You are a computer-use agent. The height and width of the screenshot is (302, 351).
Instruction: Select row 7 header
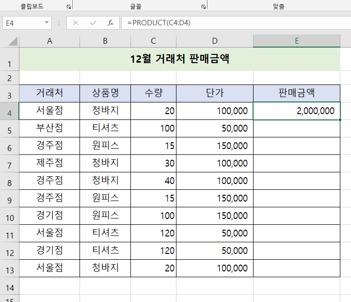point(9,164)
